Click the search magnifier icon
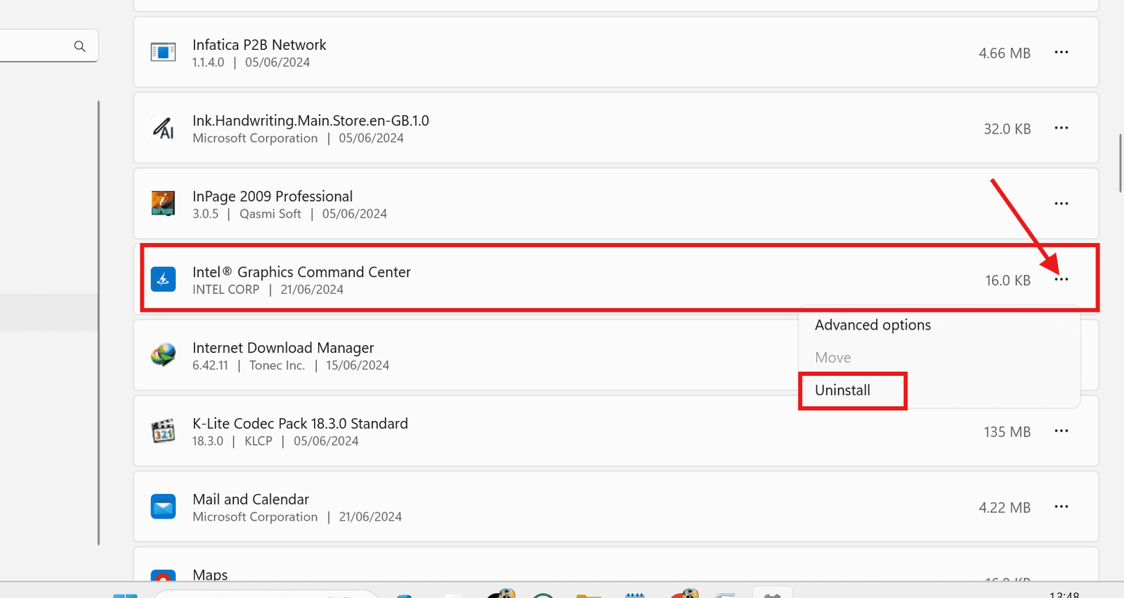Image resolution: width=1124 pixels, height=598 pixels. 79,46
